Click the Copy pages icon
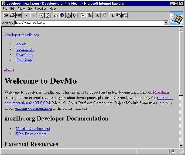 118,15
